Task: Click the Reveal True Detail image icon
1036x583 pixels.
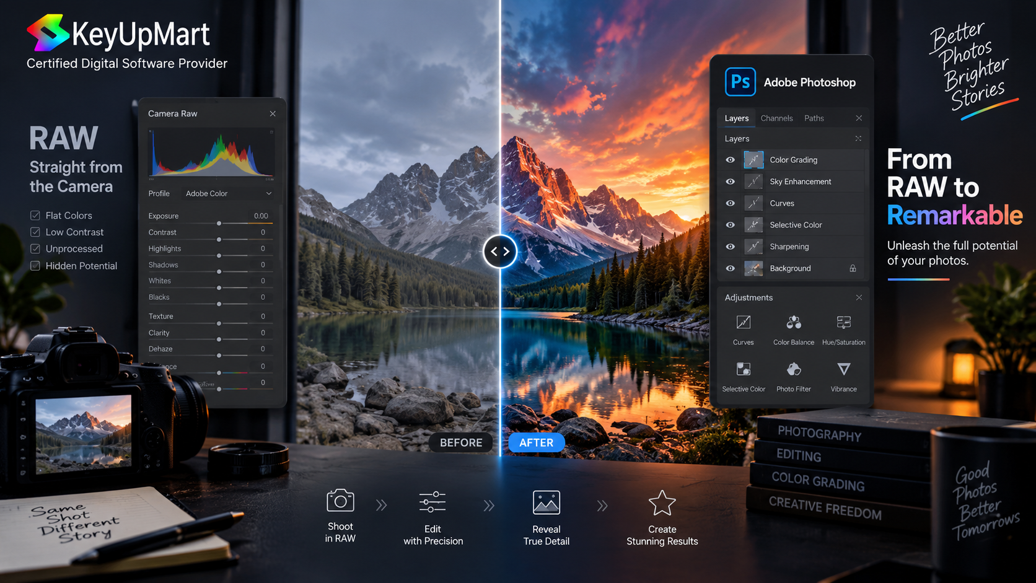Action: [x=546, y=502]
